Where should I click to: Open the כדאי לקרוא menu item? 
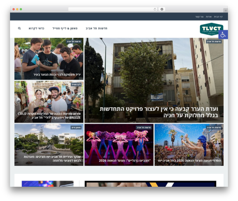click(36, 29)
